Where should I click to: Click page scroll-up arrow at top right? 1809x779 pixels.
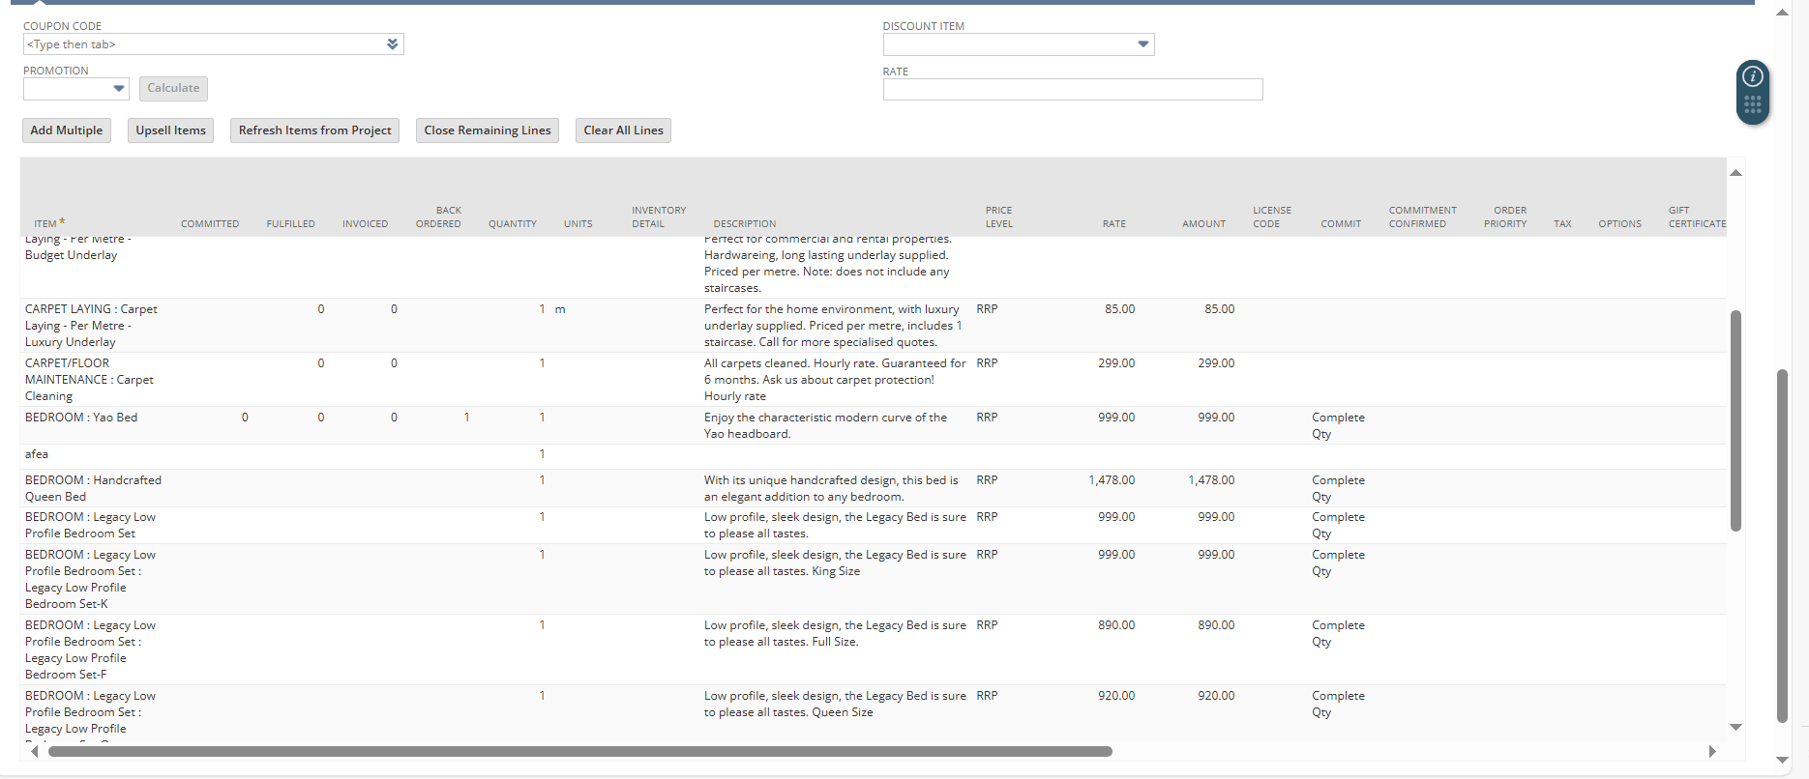(1782, 13)
